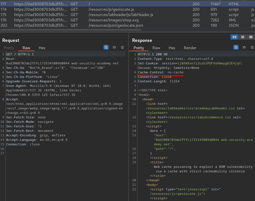Click Sec-Fetch-Mode: navigate line
255x201 pixels.
click(30, 122)
